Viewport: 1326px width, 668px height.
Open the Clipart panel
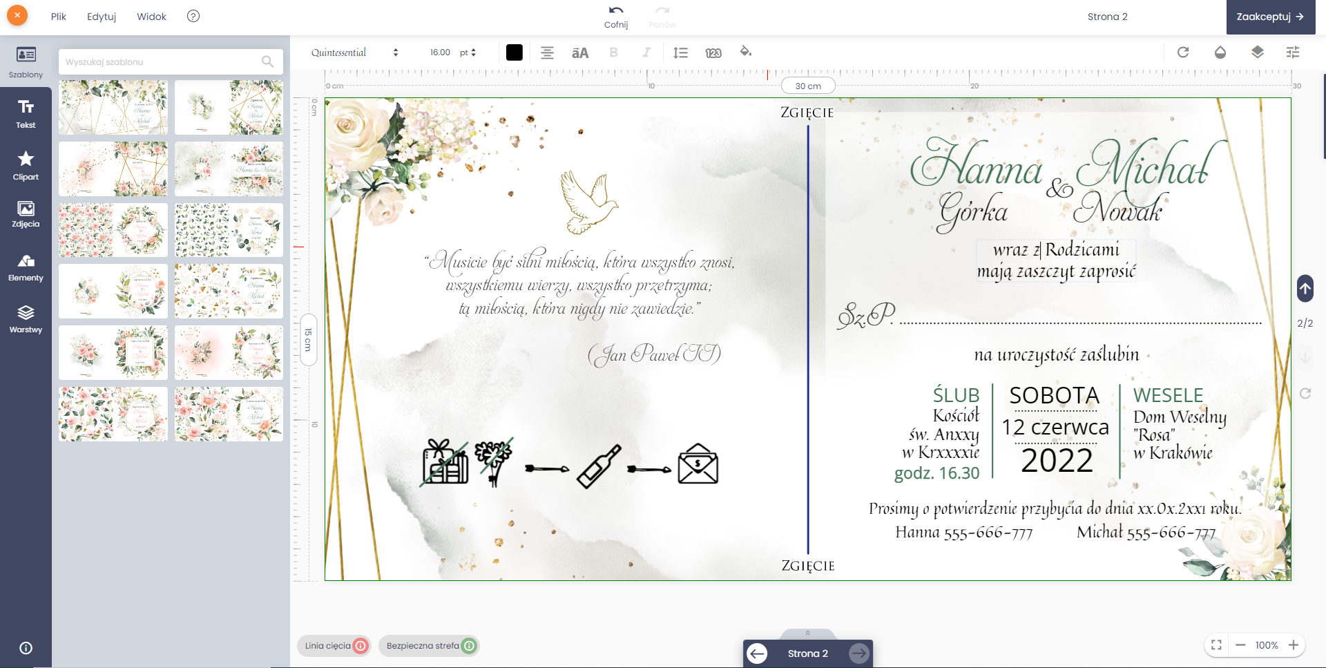coord(26,166)
